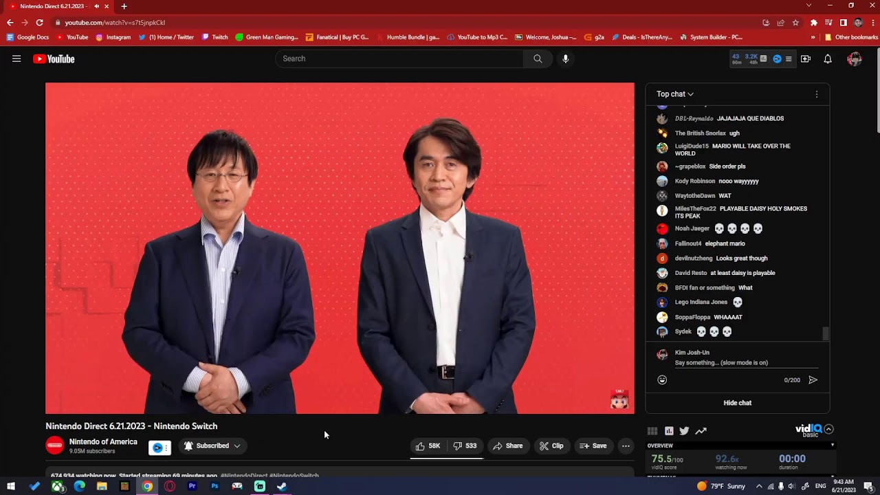880x495 pixels.
Task: Open Steam from taskbar
Action: [282, 486]
